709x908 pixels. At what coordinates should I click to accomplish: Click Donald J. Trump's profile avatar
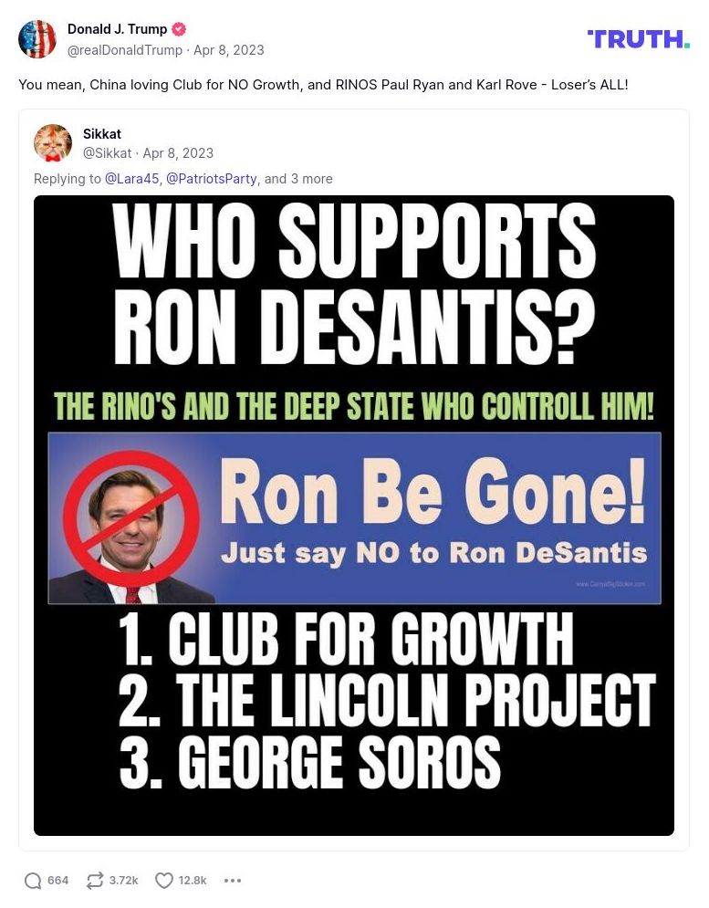37,39
